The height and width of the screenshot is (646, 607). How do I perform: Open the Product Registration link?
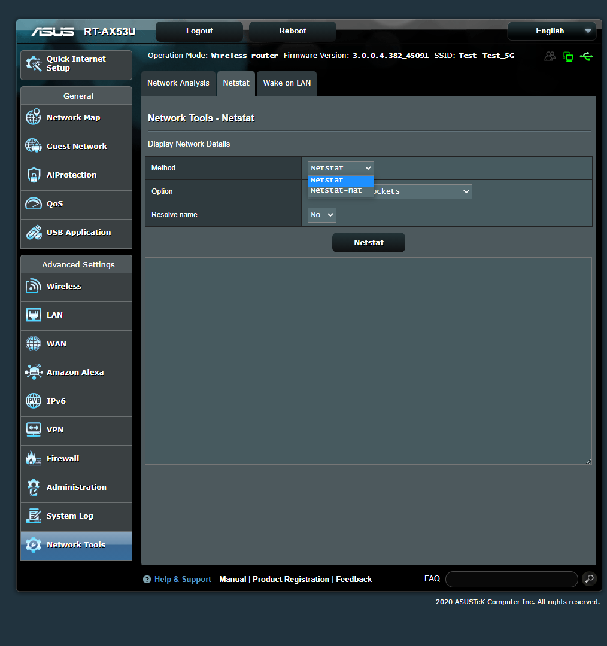tap(291, 579)
